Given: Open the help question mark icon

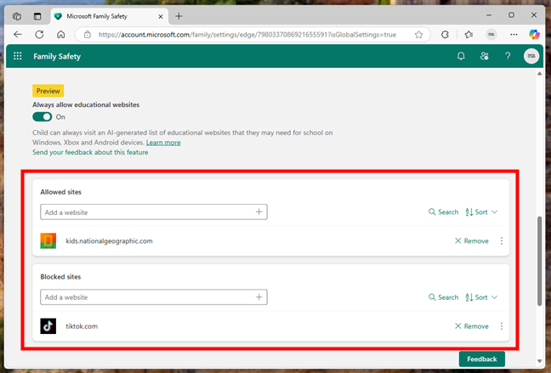Looking at the screenshot, I should [507, 56].
